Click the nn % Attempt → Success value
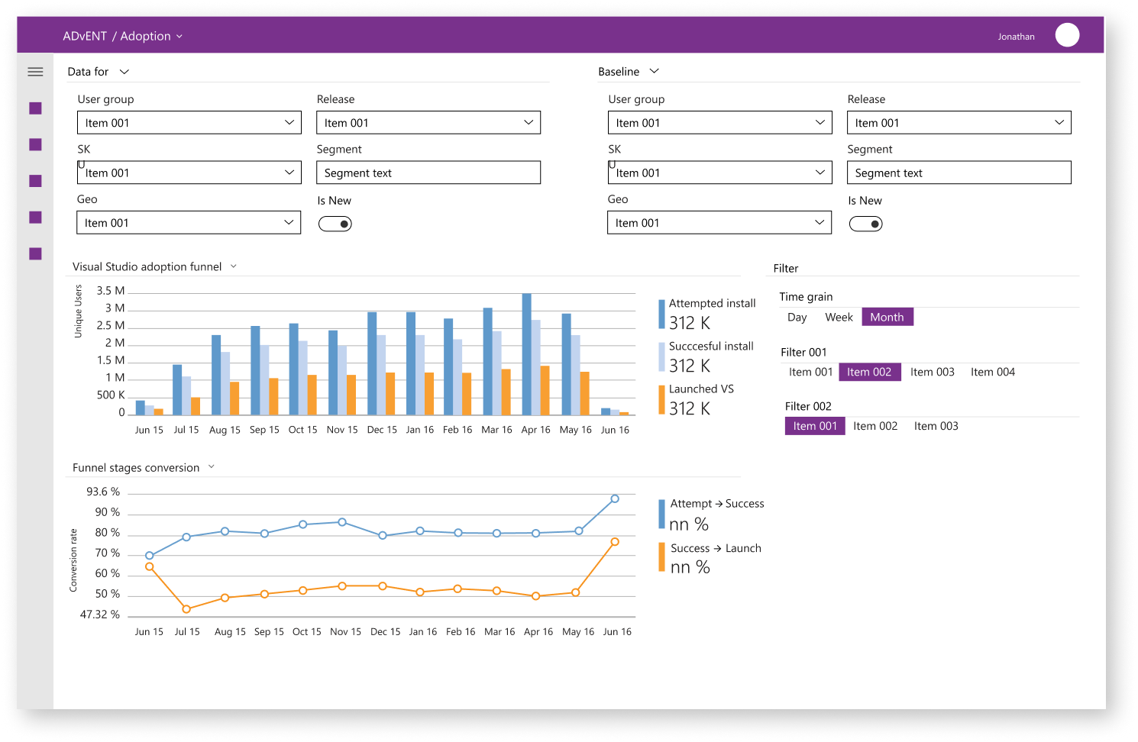Viewport: 1138px width, 742px height. 689,524
